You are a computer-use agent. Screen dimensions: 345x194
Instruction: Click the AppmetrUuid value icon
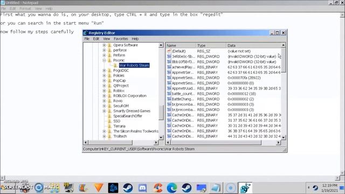[x=169, y=88]
